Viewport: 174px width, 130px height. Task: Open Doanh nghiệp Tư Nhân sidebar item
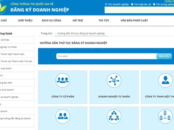[17, 47]
